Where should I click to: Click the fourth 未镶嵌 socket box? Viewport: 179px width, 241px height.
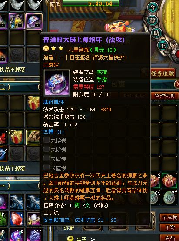46,167
